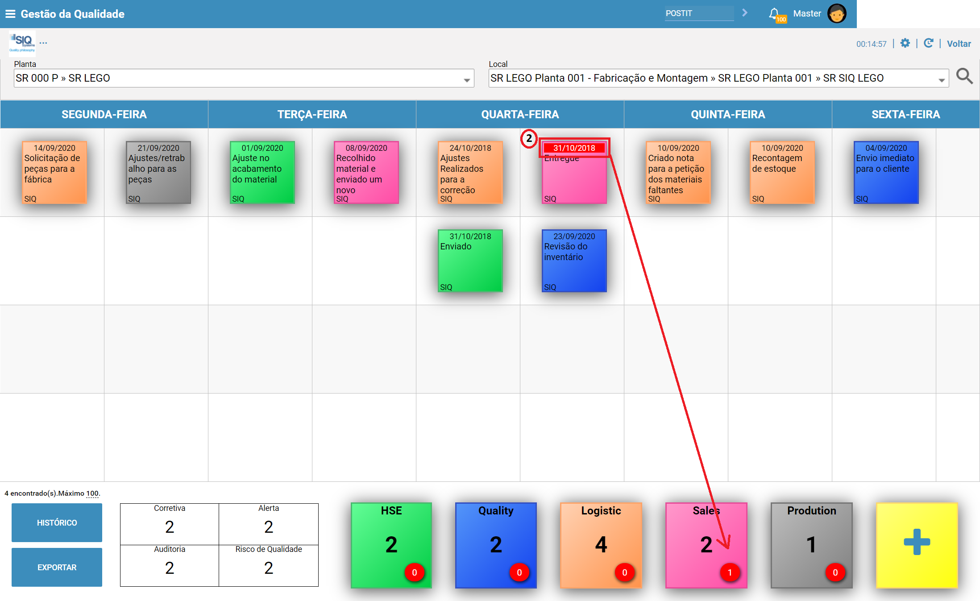Image resolution: width=980 pixels, height=601 pixels.
Task: Click the SIQ logo
Action: (22, 43)
